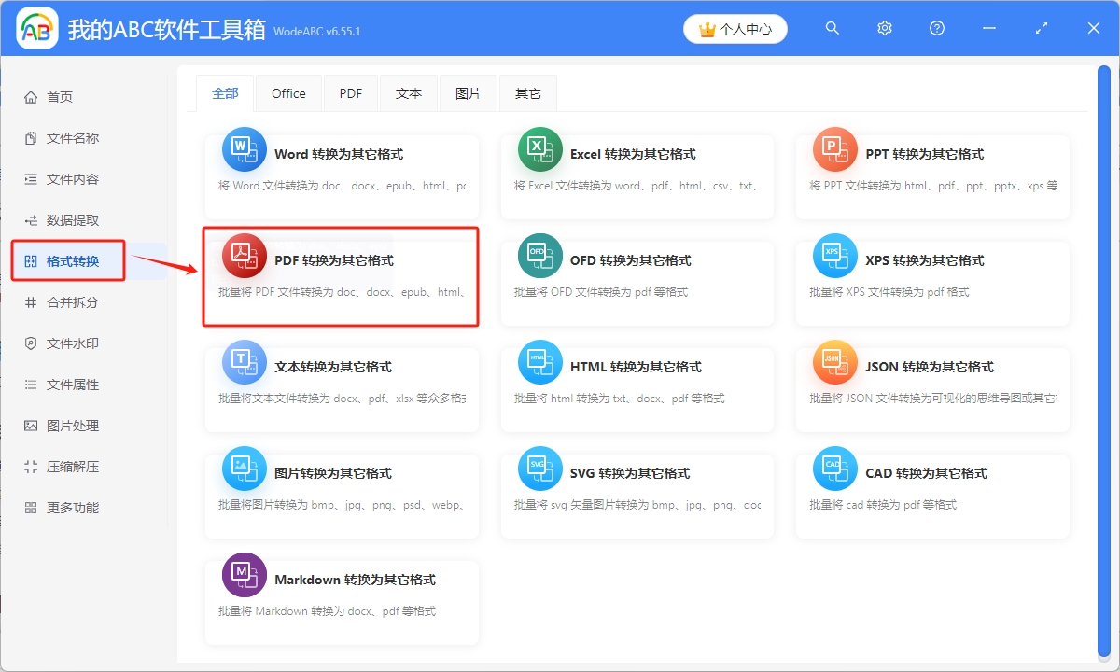Screen dimensions: 1120x672
Task: Click the JSON conversion icon
Action: click(834, 362)
